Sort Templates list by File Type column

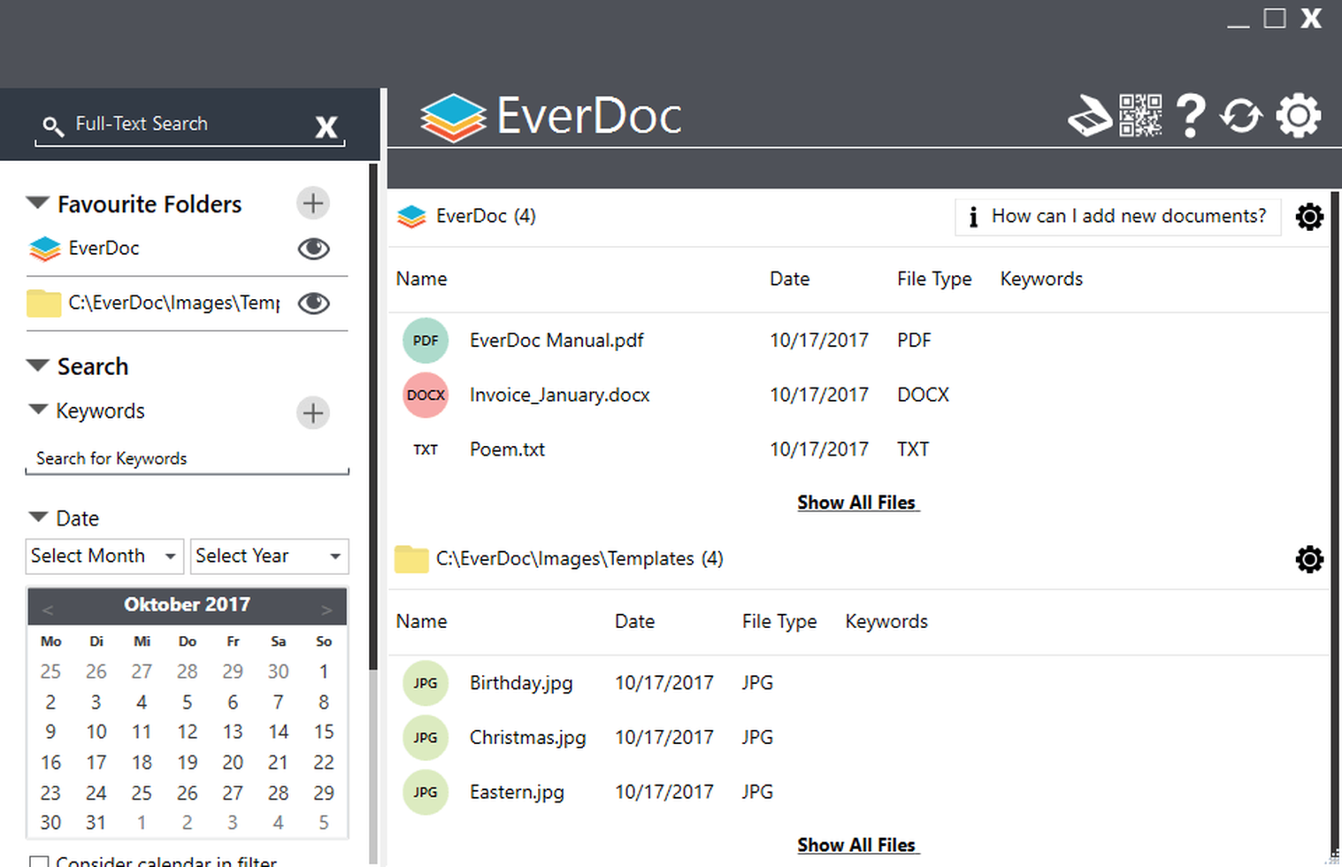pyautogui.click(x=779, y=622)
